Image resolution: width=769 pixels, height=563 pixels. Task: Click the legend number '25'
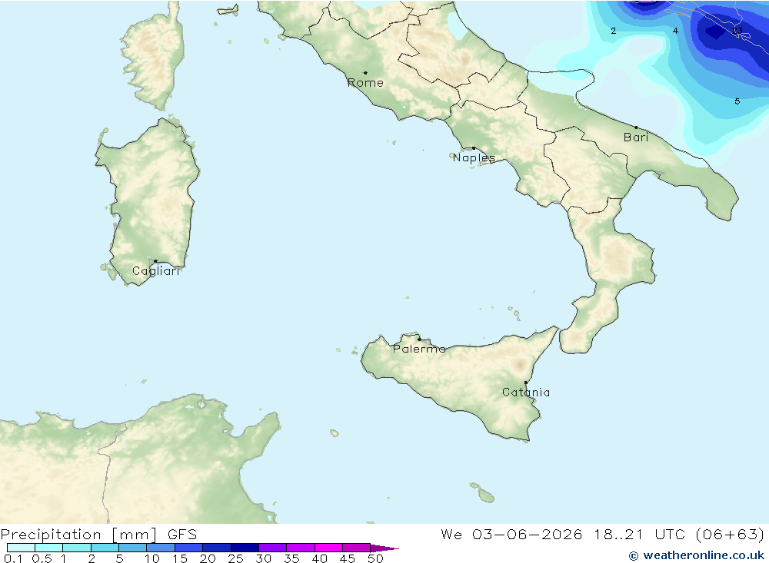click(235, 558)
